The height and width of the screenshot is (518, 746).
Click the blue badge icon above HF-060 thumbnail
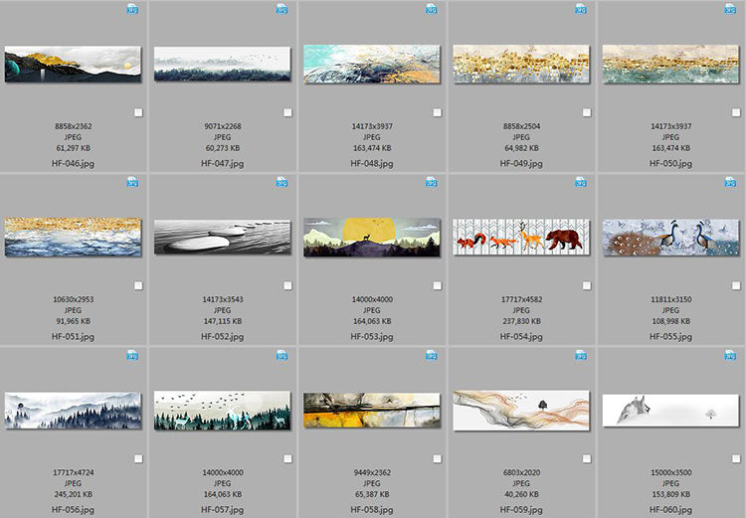point(729,355)
